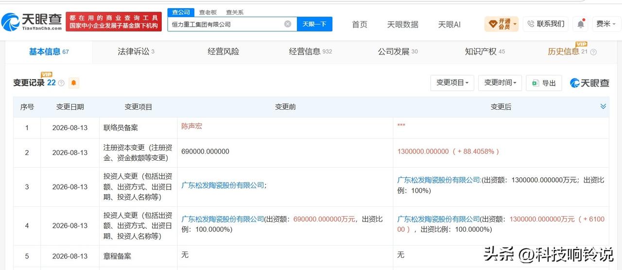Click the 天眼一下 search button

tap(314, 24)
